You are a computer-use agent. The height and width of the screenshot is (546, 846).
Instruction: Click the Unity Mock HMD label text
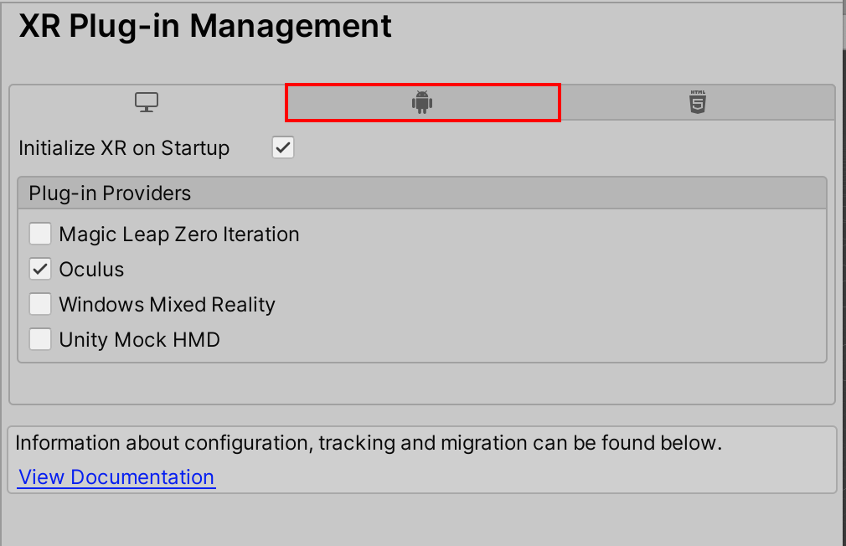point(139,340)
